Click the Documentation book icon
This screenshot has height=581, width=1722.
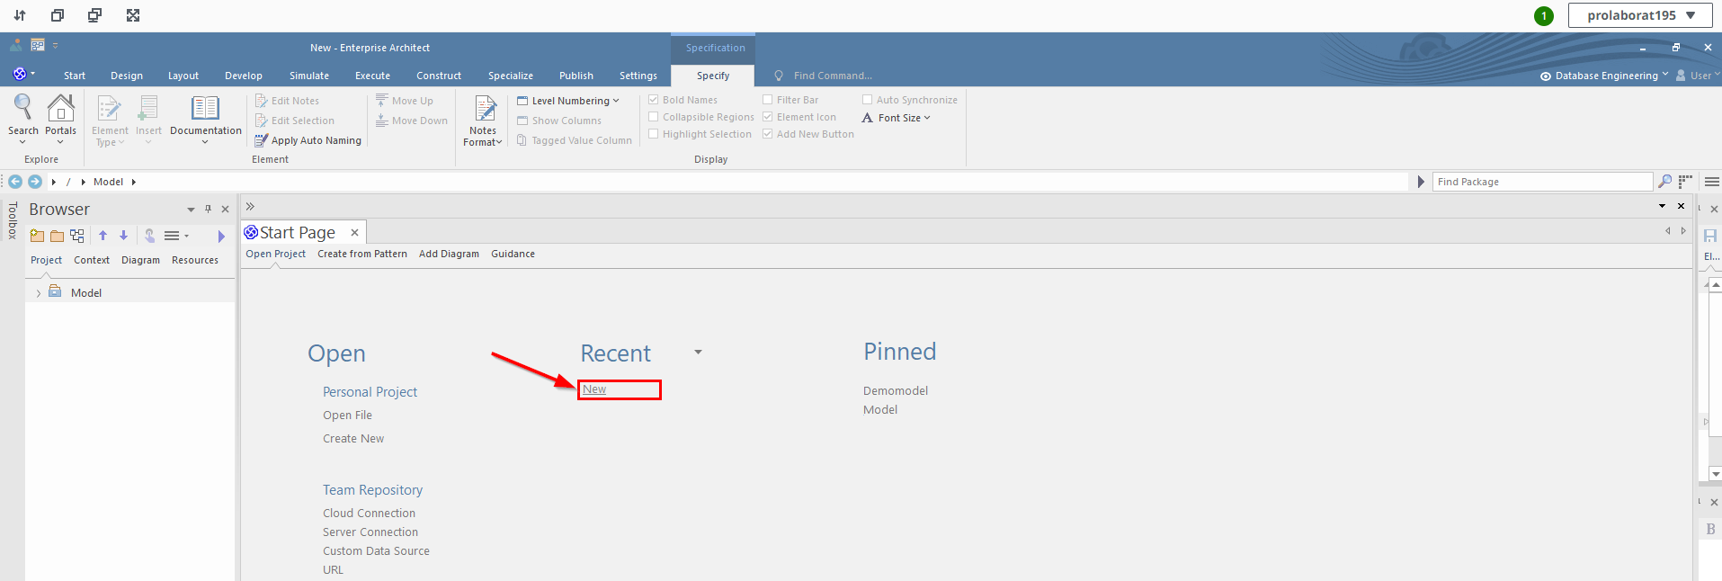coord(205,108)
